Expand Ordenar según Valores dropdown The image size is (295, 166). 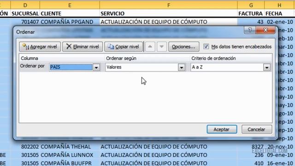[182, 67]
